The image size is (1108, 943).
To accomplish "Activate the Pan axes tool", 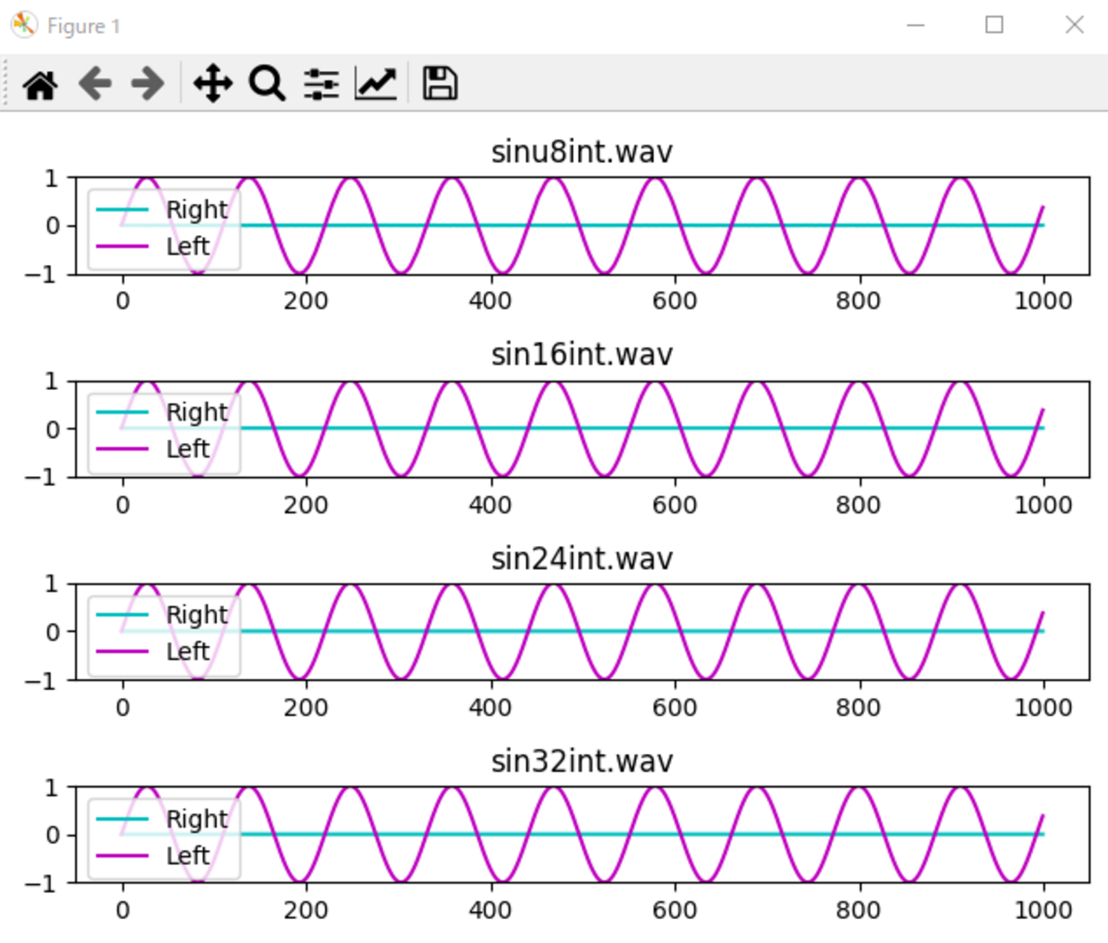I will click(x=212, y=84).
